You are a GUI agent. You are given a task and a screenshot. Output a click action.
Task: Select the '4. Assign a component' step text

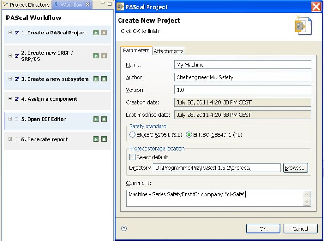point(49,99)
